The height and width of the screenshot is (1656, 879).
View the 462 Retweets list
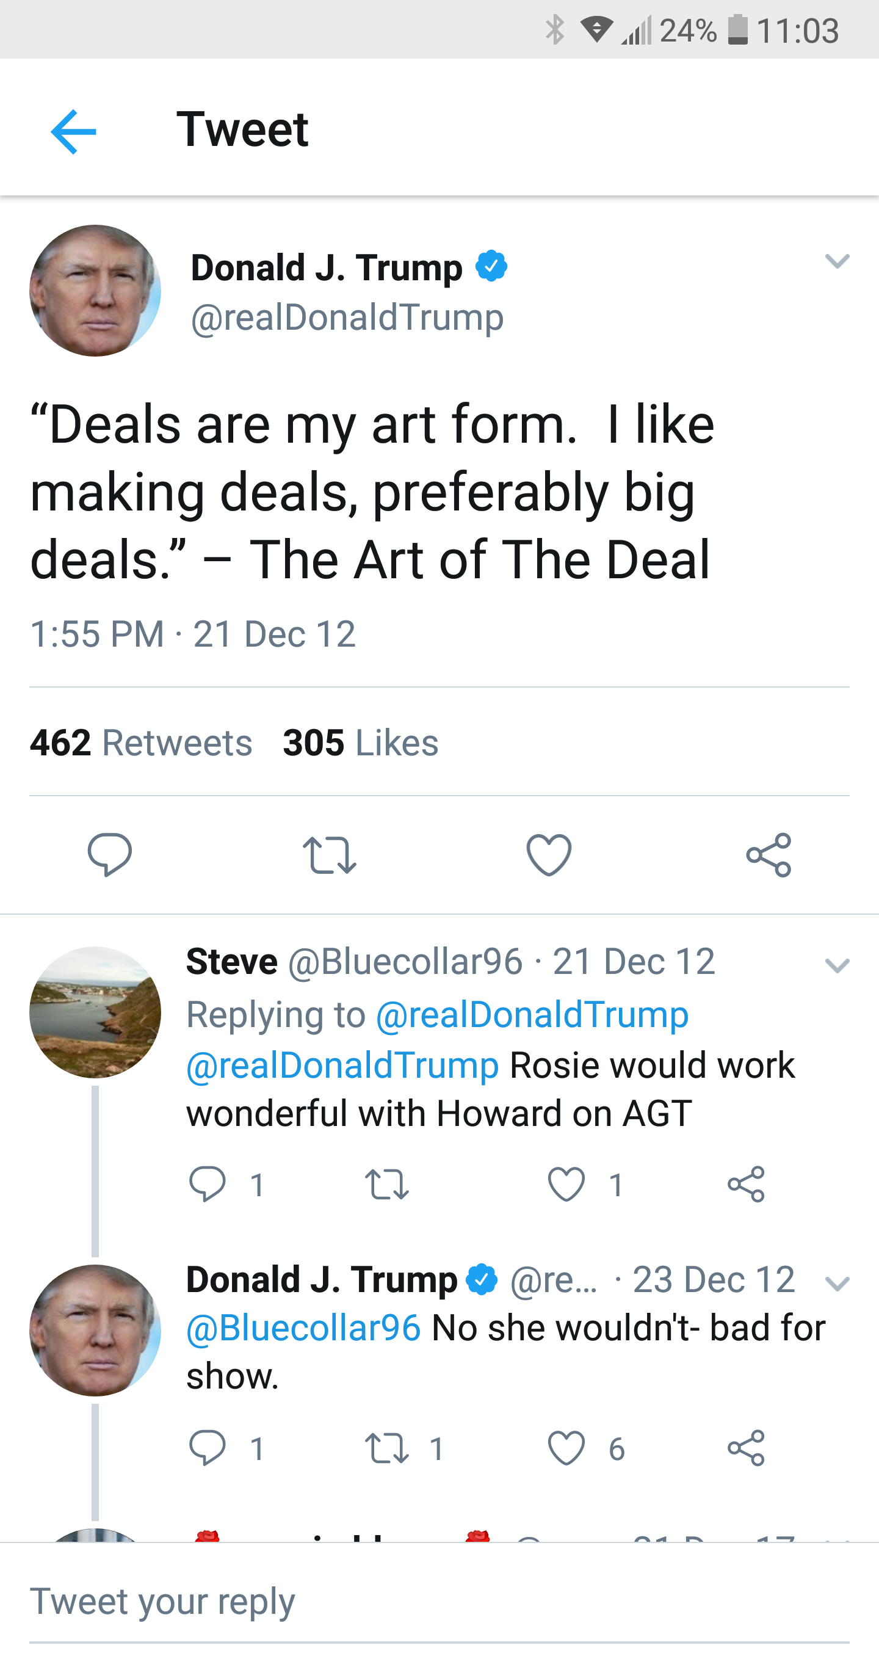pos(141,743)
